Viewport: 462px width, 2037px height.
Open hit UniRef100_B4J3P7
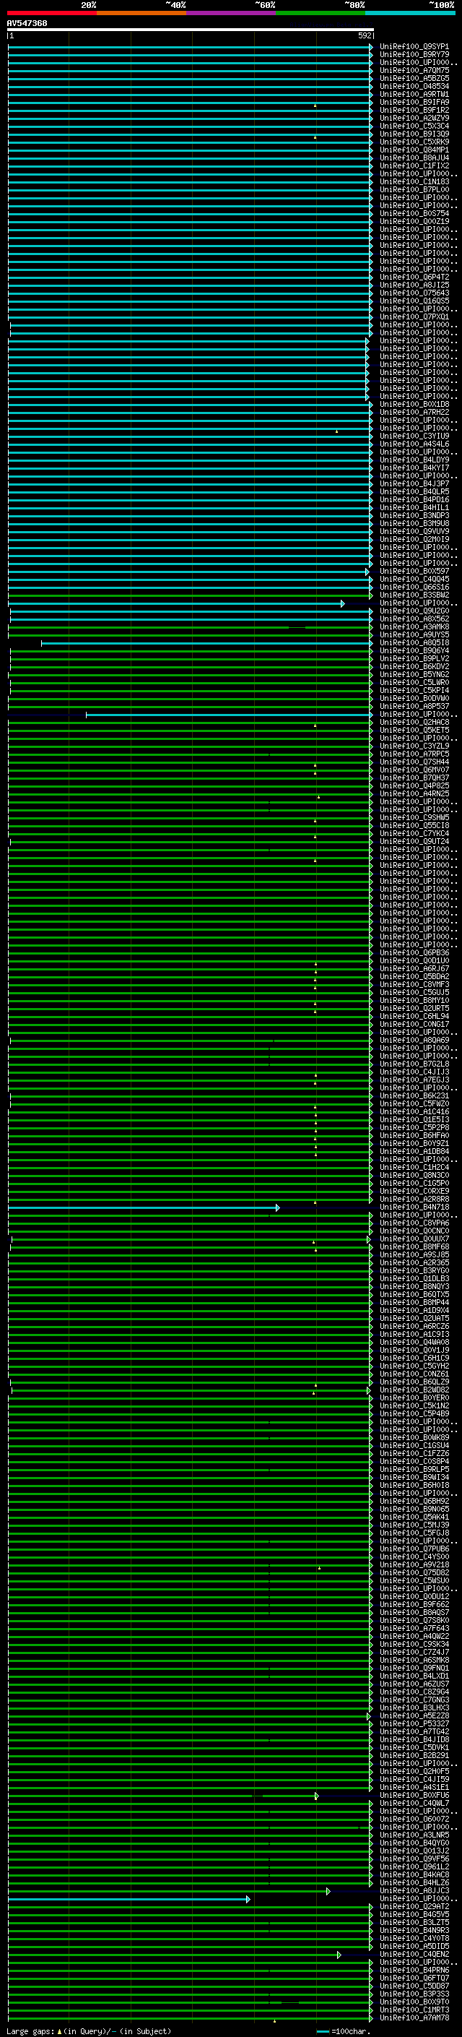[x=414, y=484]
